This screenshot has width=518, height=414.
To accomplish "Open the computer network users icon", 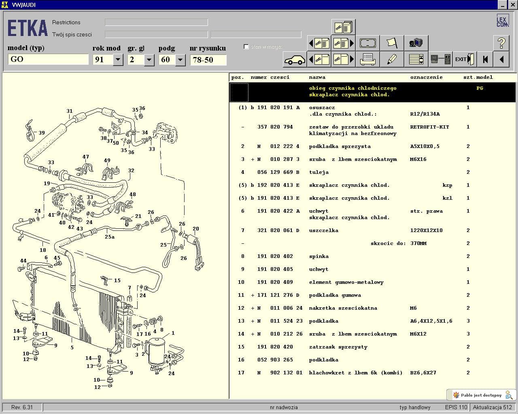I will pos(416,43).
